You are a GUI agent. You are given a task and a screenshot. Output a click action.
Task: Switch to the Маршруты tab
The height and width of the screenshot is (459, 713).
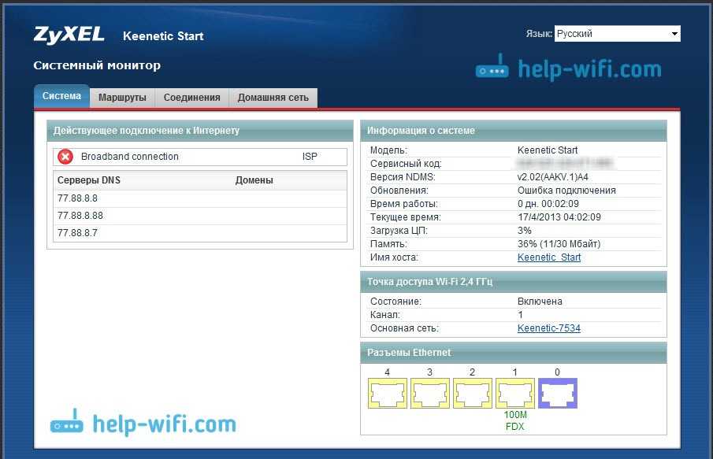[122, 98]
